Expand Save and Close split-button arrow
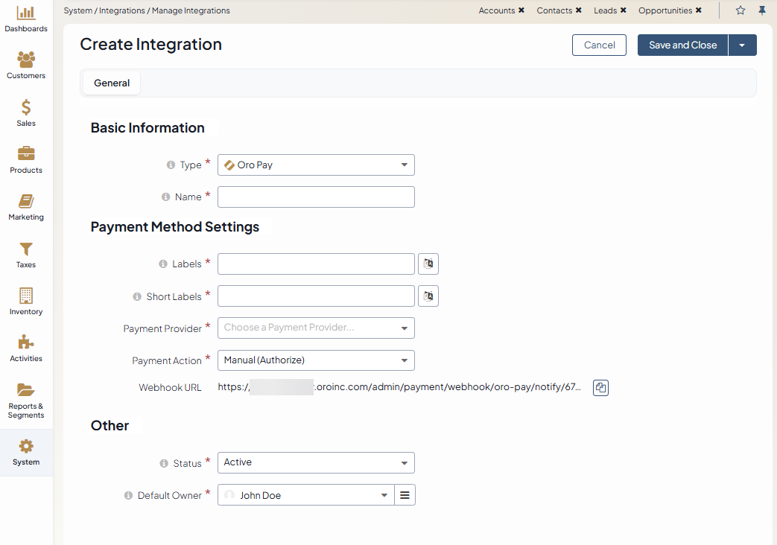777x545 pixels. [x=742, y=45]
